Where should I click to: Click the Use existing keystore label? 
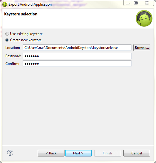click(26, 34)
